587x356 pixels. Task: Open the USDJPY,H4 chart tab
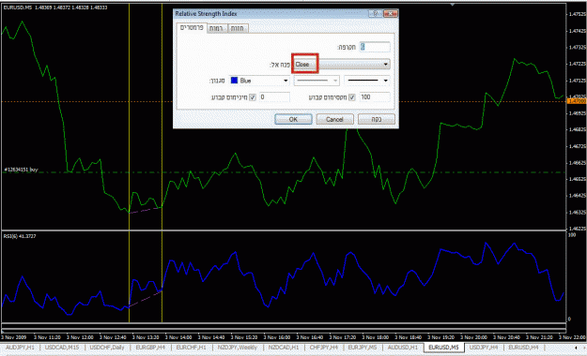click(x=484, y=348)
